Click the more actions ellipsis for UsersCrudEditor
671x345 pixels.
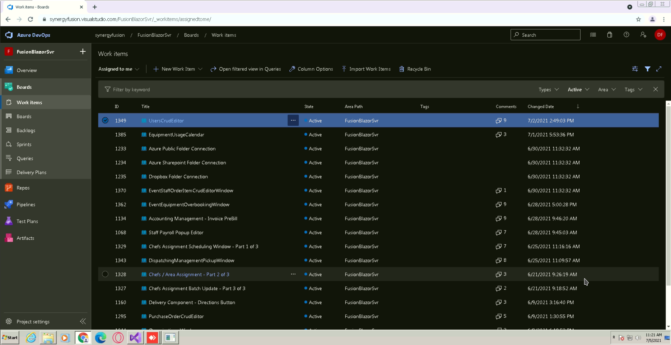tap(293, 121)
